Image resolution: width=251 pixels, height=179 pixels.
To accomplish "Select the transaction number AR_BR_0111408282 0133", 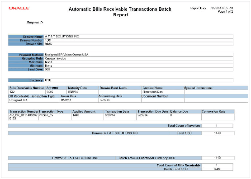I will pos(24,117).
